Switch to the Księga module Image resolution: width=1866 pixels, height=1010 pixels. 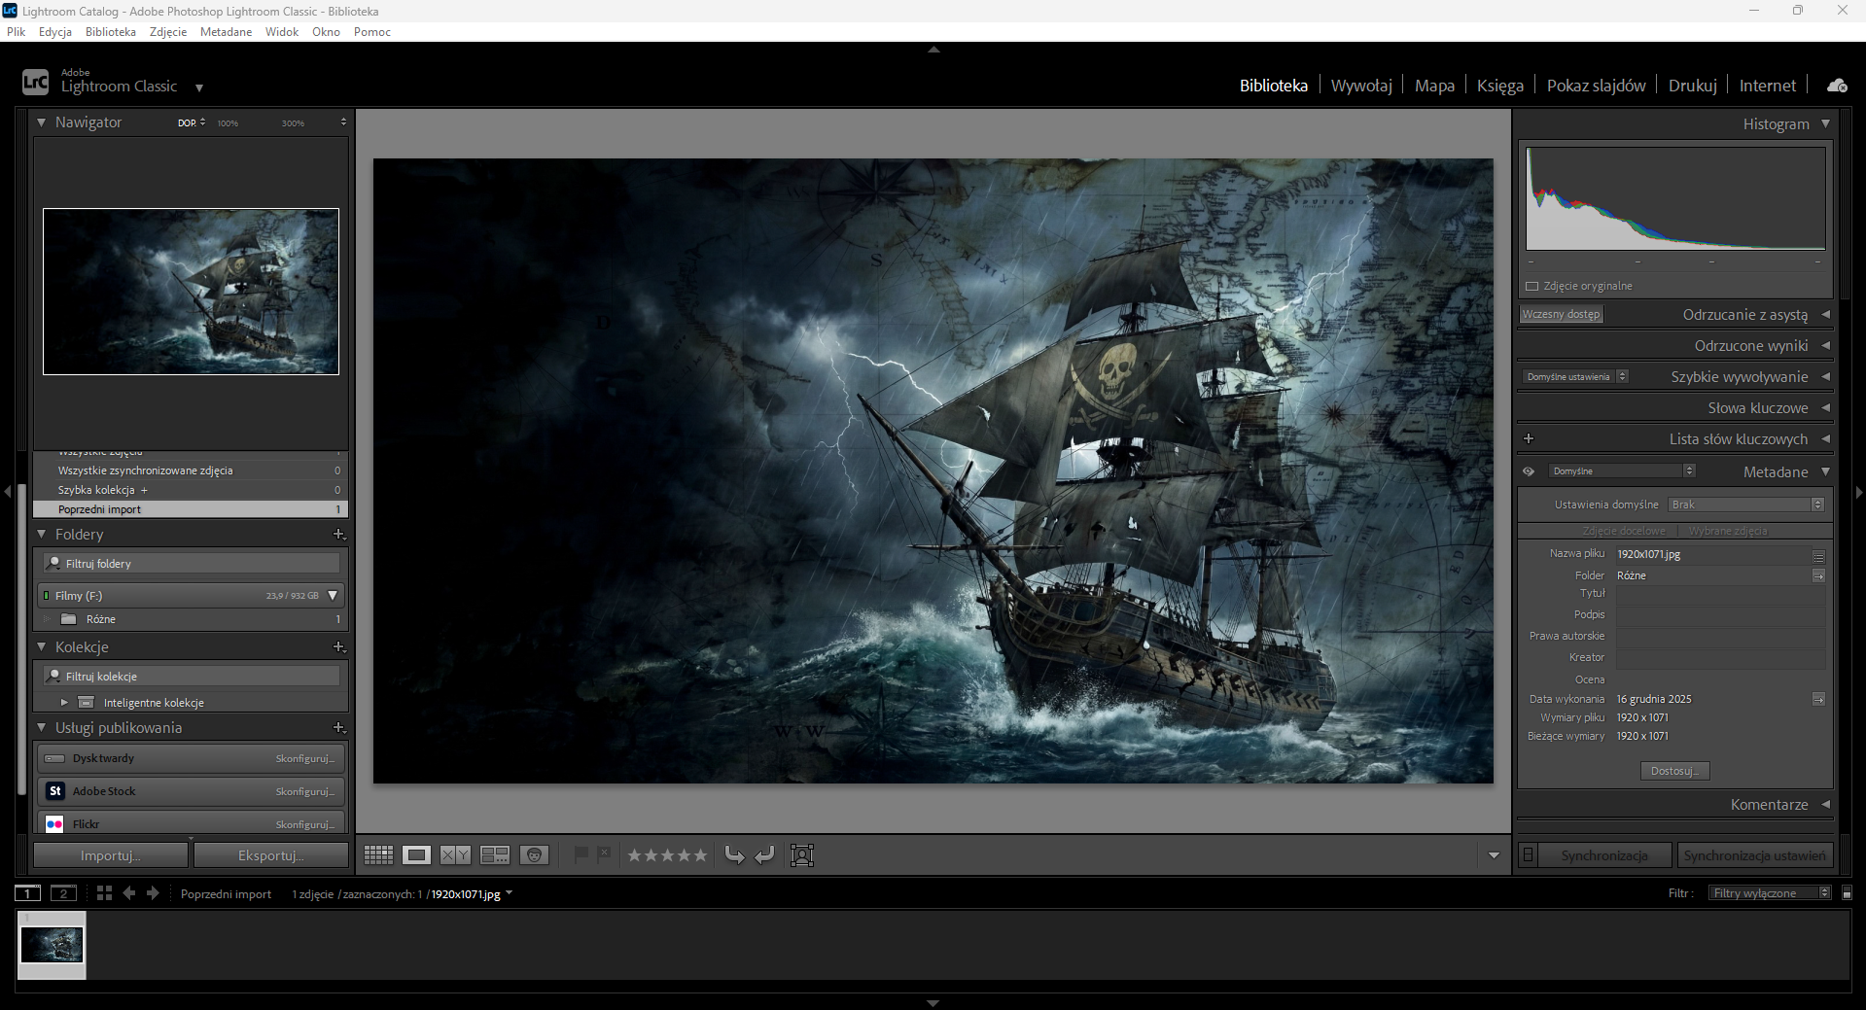1499,86
